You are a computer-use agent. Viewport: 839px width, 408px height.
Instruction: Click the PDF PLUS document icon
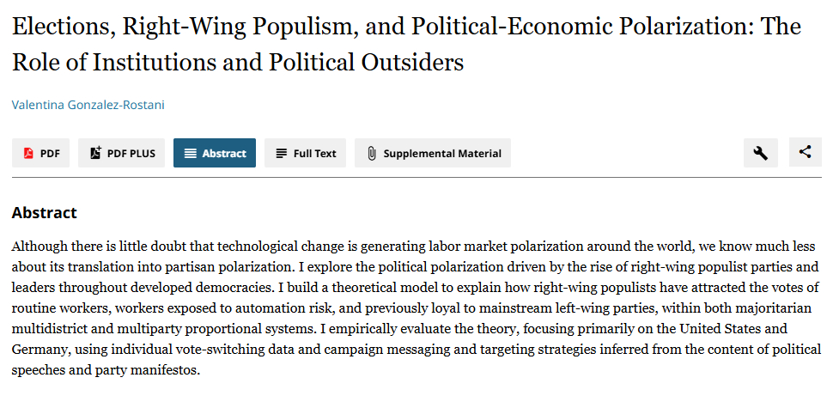click(95, 153)
